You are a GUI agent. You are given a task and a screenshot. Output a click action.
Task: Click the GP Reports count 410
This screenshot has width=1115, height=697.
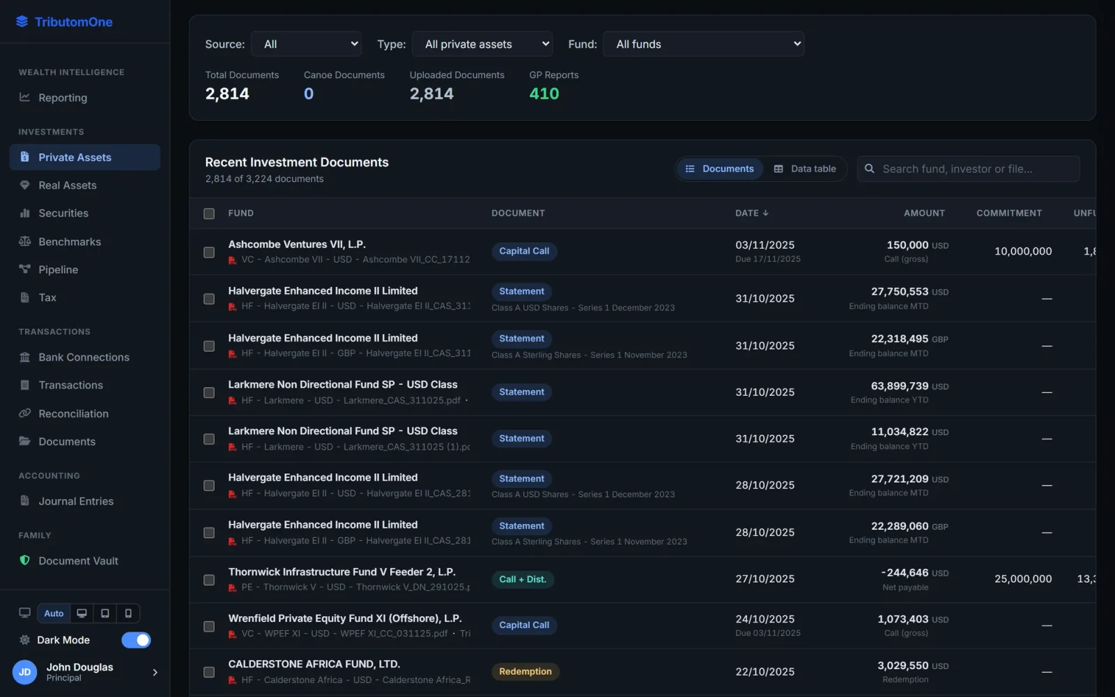click(x=544, y=93)
